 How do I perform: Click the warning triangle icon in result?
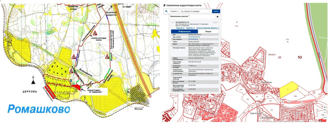coord(213,22)
